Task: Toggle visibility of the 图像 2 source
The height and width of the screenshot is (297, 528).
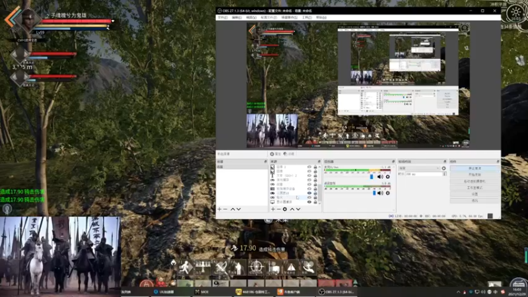Action: (x=309, y=167)
